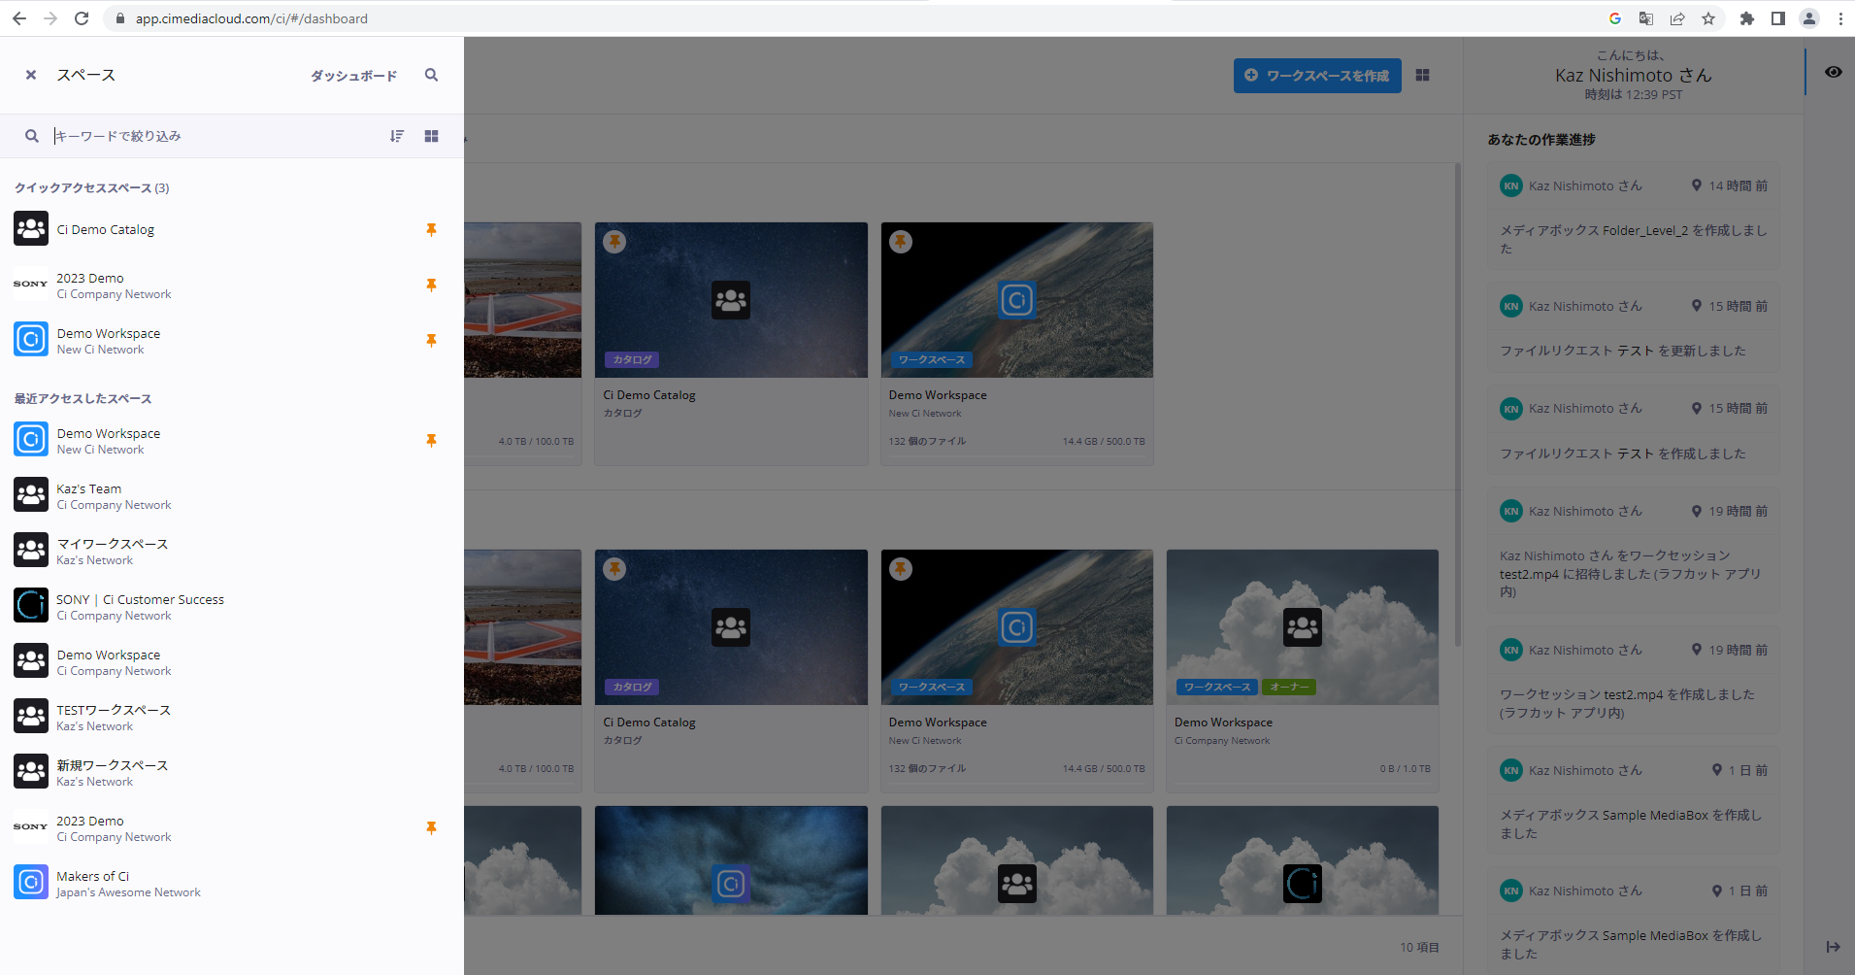Click side panel icon in browser toolbar
This screenshot has width=1855, height=975.
[x=1778, y=18]
